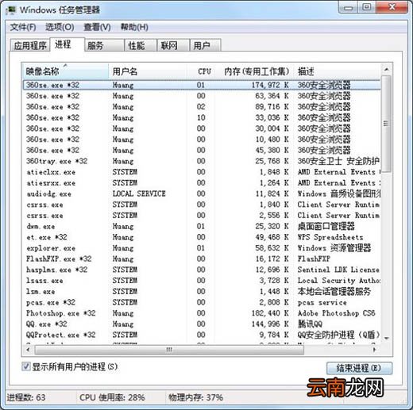Click the Adobe Photoshop CS6 description
The image size is (413, 410).
coord(336,313)
